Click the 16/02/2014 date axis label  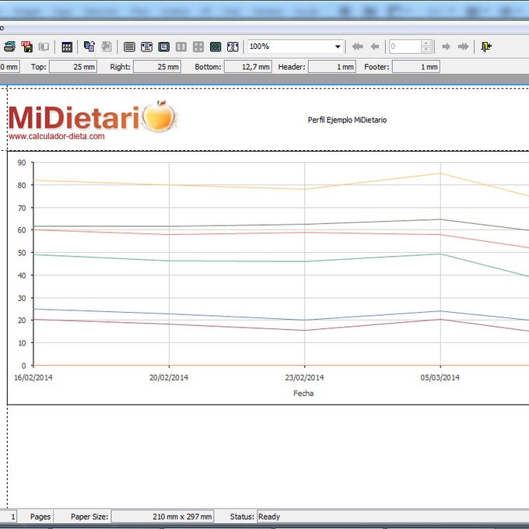coord(33,377)
